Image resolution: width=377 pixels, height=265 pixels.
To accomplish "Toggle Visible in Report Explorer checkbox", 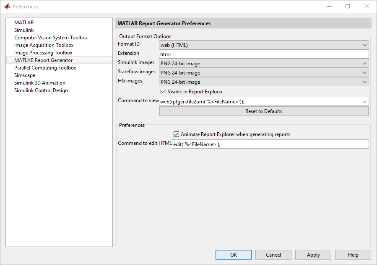I will pyautogui.click(x=164, y=92).
